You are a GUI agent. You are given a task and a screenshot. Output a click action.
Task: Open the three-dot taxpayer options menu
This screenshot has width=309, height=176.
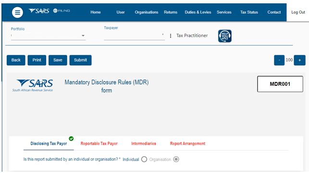pyautogui.click(x=171, y=36)
